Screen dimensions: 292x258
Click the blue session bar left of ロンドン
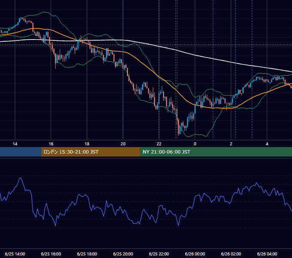pos(21,152)
